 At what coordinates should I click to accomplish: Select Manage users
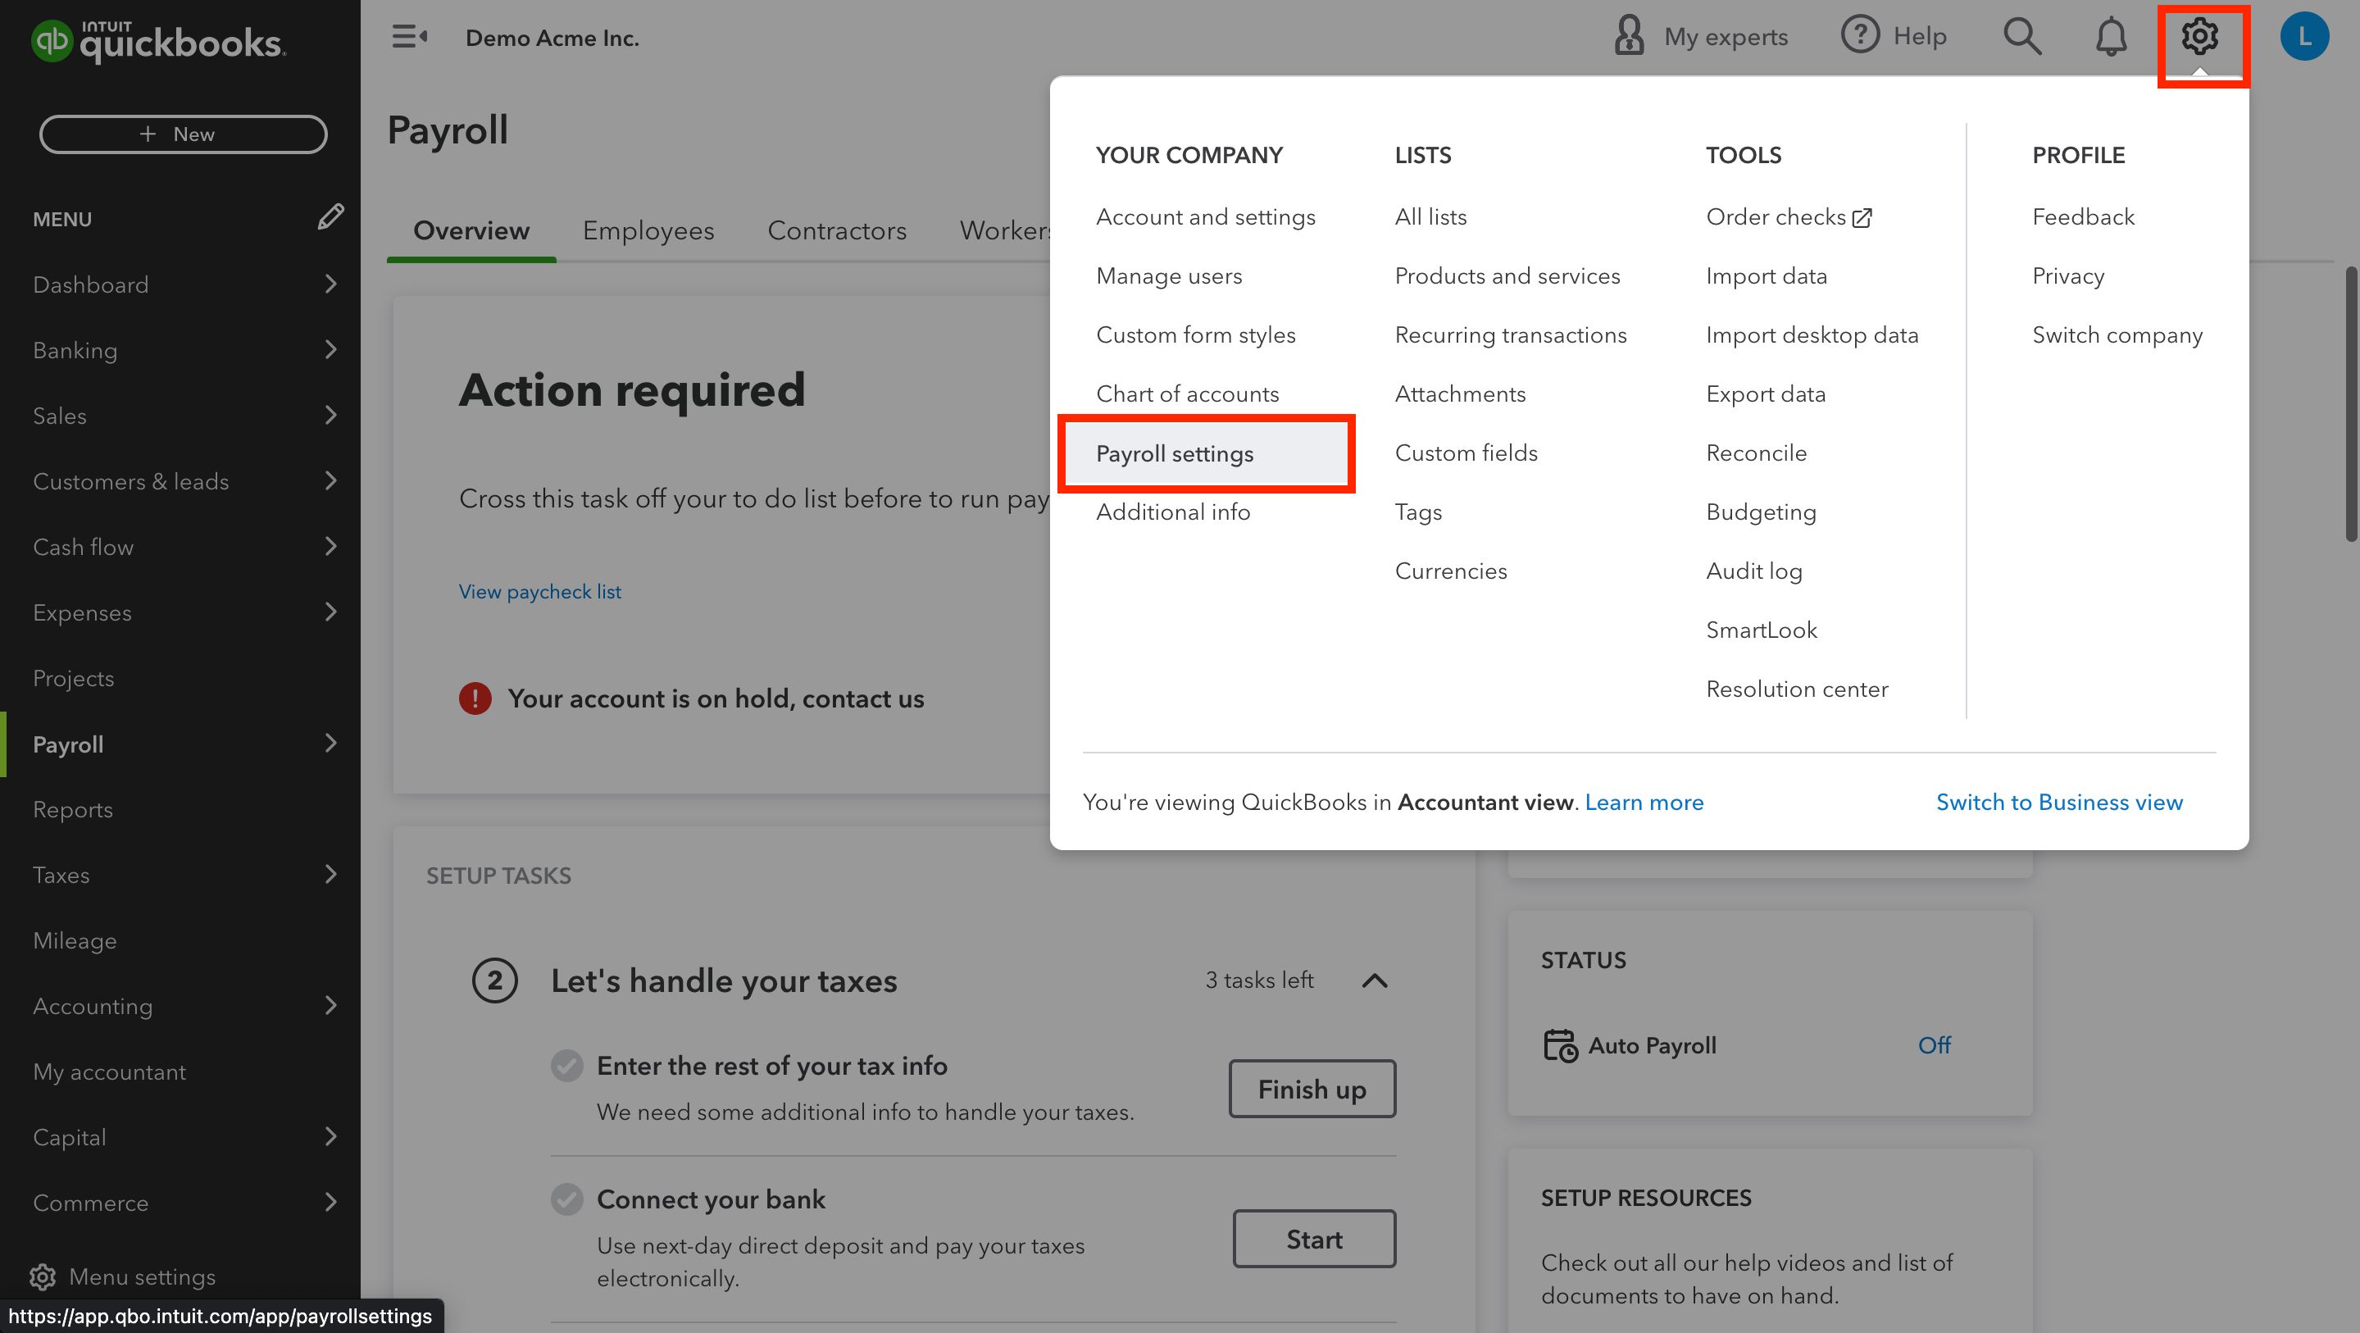(x=1169, y=276)
